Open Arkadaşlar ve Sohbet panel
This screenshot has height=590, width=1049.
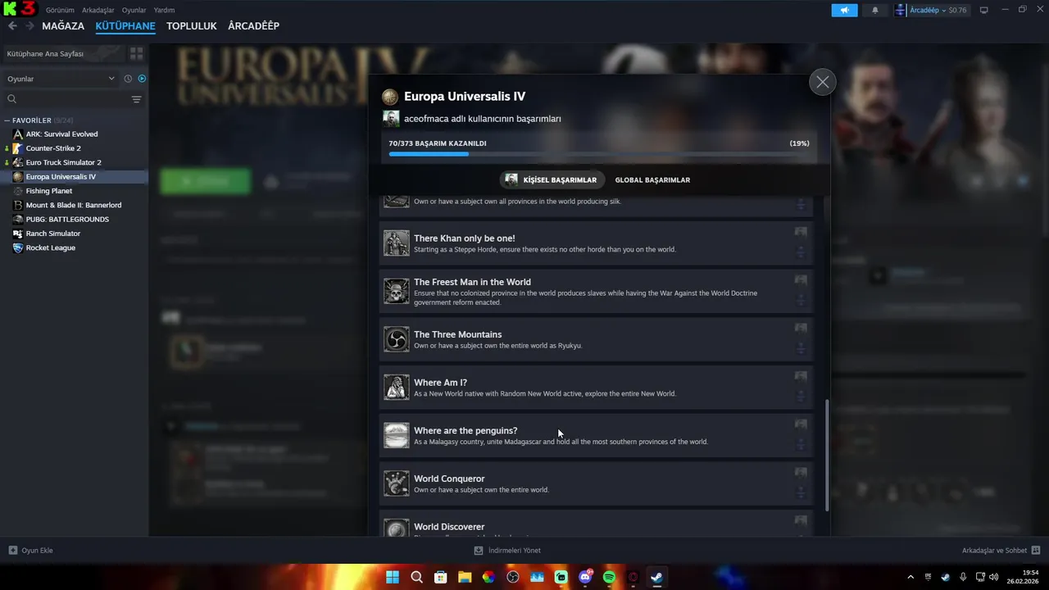pos(1001,551)
